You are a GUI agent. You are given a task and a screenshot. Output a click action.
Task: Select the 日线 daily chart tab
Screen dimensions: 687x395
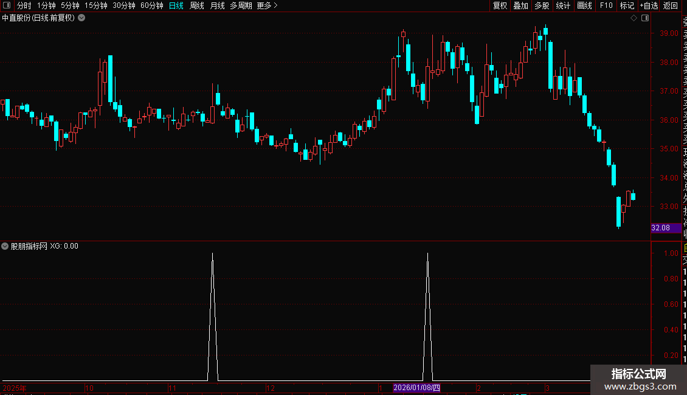pyautogui.click(x=176, y=5)
